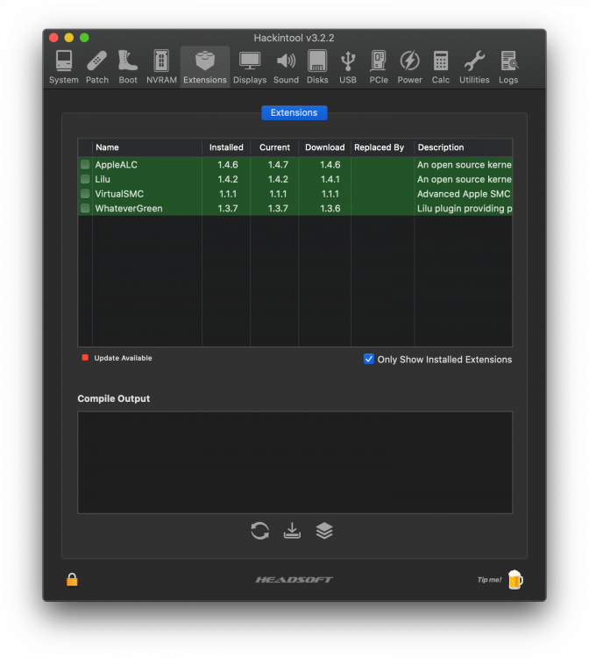Select the VirtualSMC extension name
The height and width of the screenshot is (658, 589).
[119, 194]
